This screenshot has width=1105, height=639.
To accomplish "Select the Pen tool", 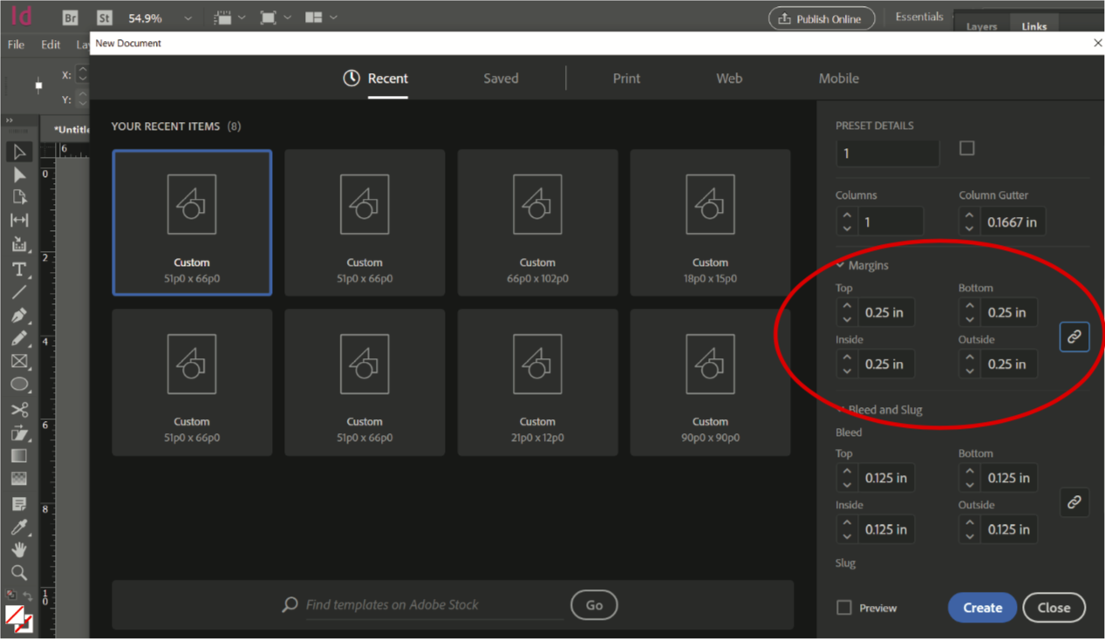I will tap(18, 315).
